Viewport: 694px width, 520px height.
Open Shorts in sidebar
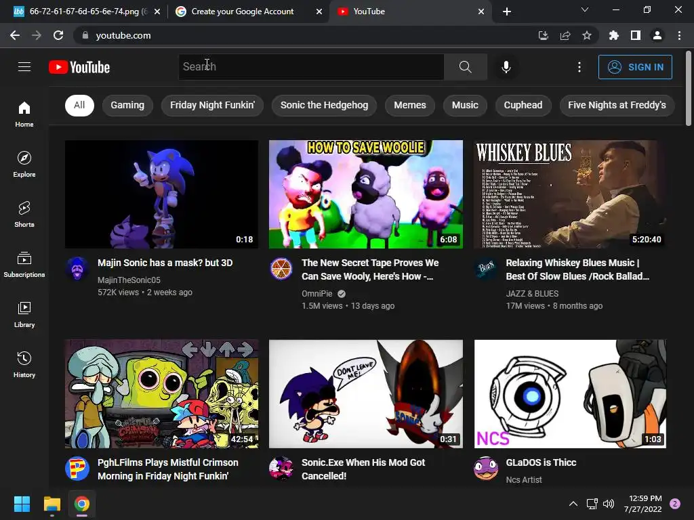click(x=24, y=215)
